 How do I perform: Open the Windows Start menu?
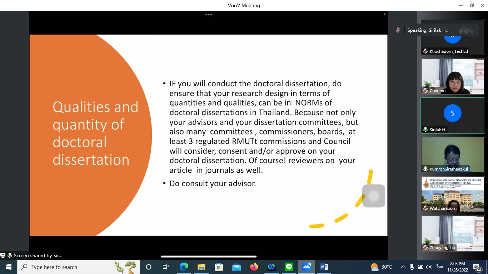pos(9,267)
